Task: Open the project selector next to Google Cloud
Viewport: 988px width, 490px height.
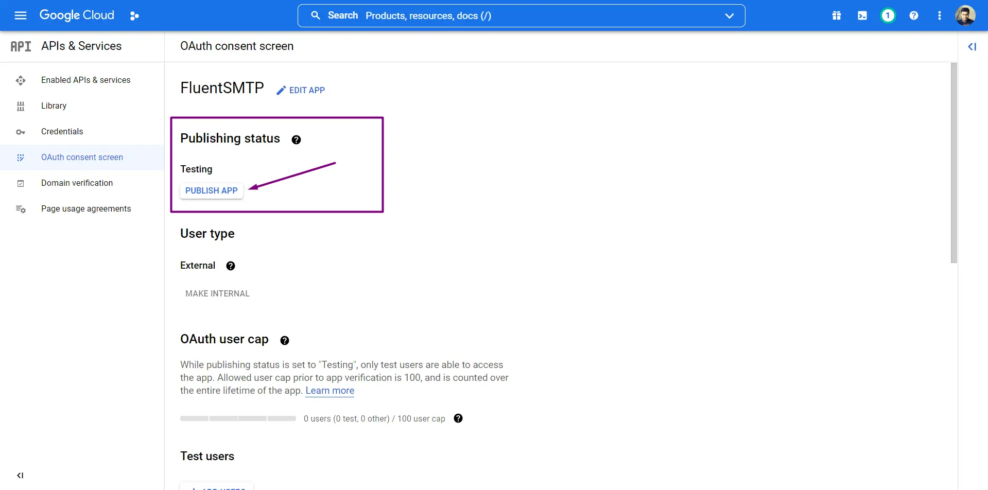Action: coord(134,16)
